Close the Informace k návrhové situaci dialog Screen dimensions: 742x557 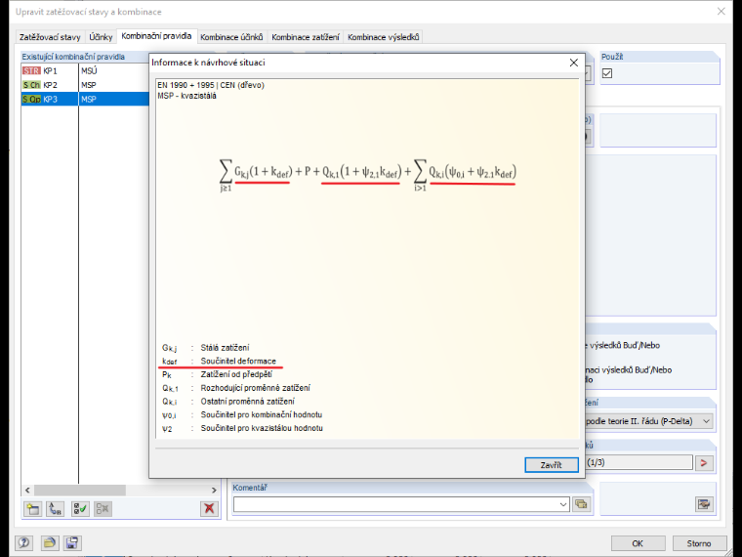pos(573,63)
